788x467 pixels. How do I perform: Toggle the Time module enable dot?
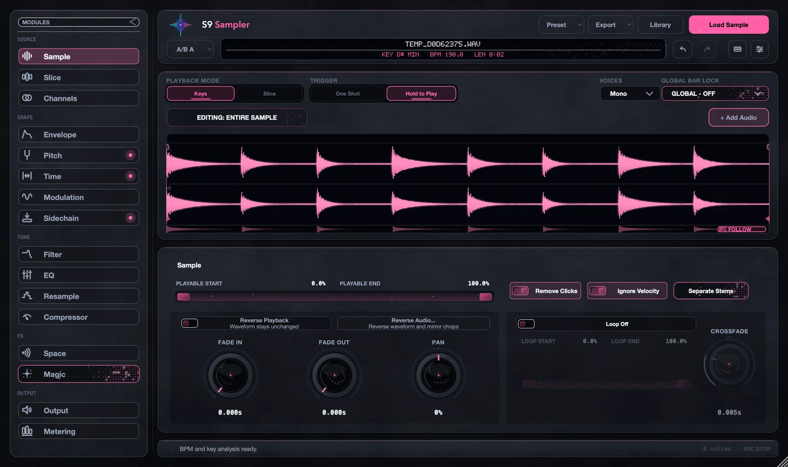[131, 176]
